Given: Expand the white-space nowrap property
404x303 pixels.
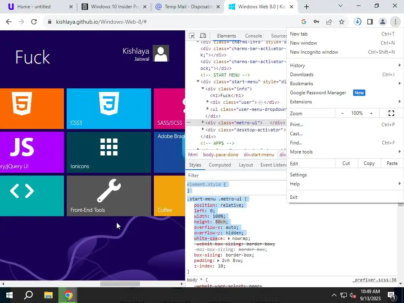Looking at the screenshot, I should point(229,238).
